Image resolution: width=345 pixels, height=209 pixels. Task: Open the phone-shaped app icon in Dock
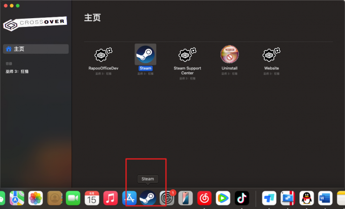click(x=186, y=198)
